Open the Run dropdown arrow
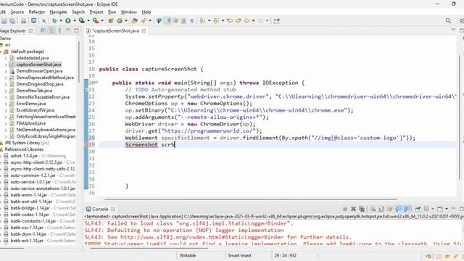The image size is (464, 261). pyautogui.click(x=75, y=21)
